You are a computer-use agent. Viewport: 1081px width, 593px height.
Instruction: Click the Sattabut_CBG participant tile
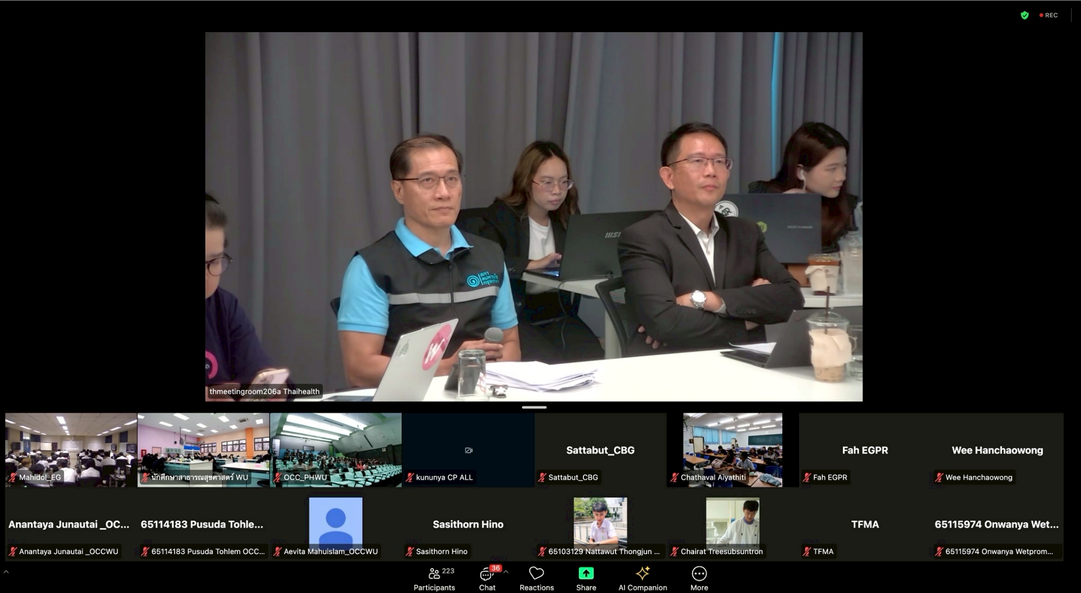(600, 450)
